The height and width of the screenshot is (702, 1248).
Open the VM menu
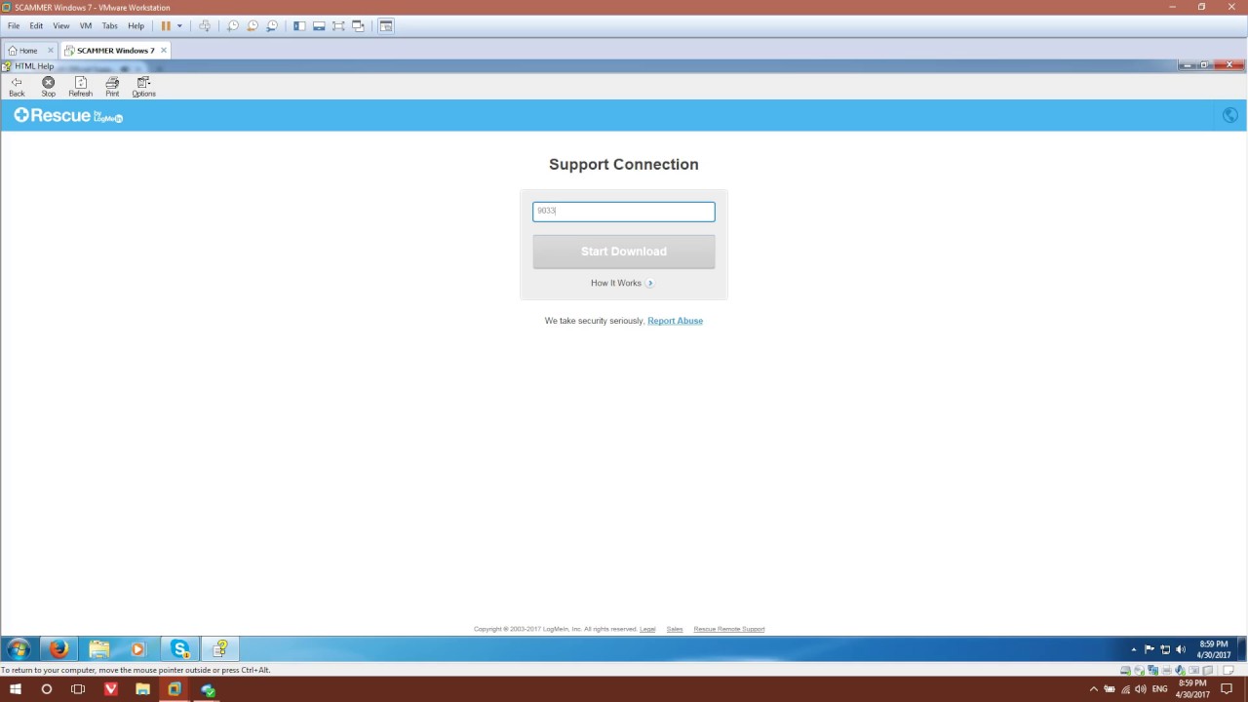coord(86,25)
